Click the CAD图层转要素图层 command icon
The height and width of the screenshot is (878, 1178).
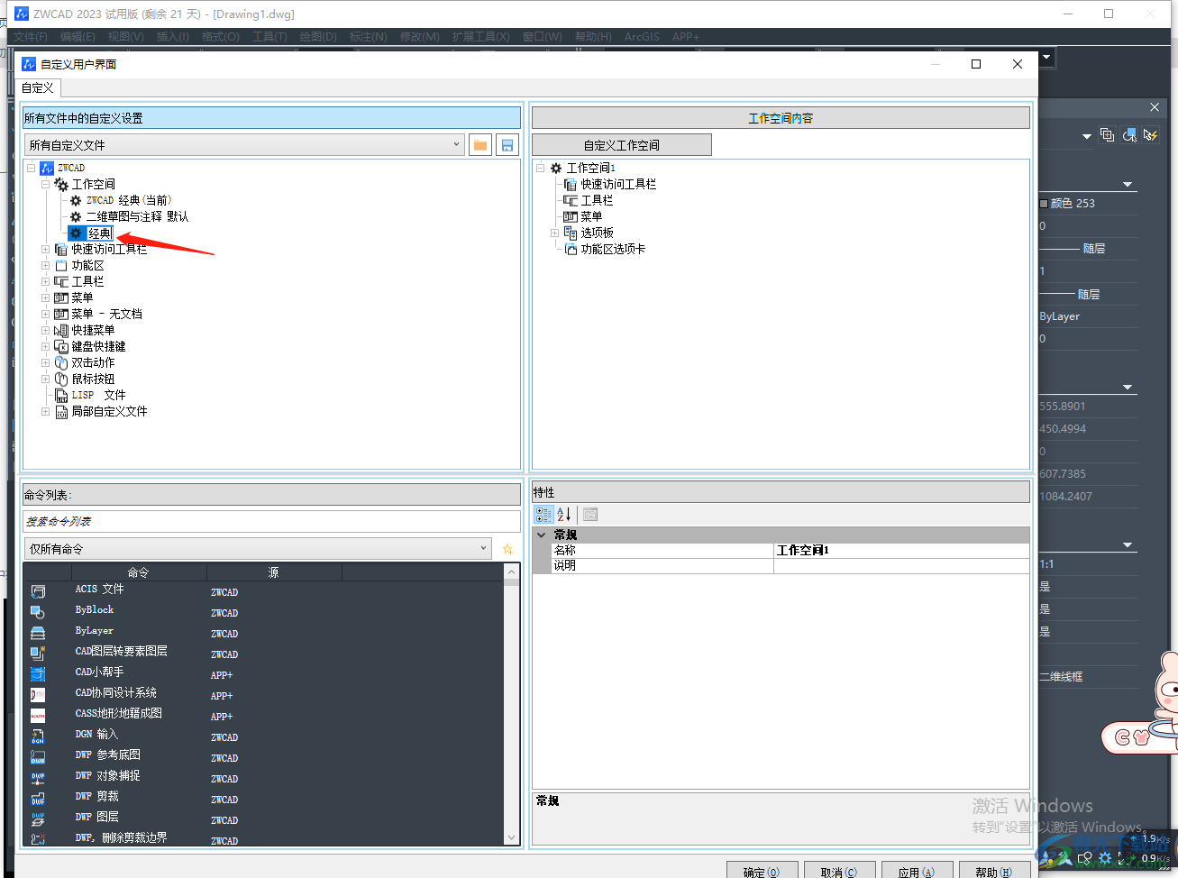[38, 654]
